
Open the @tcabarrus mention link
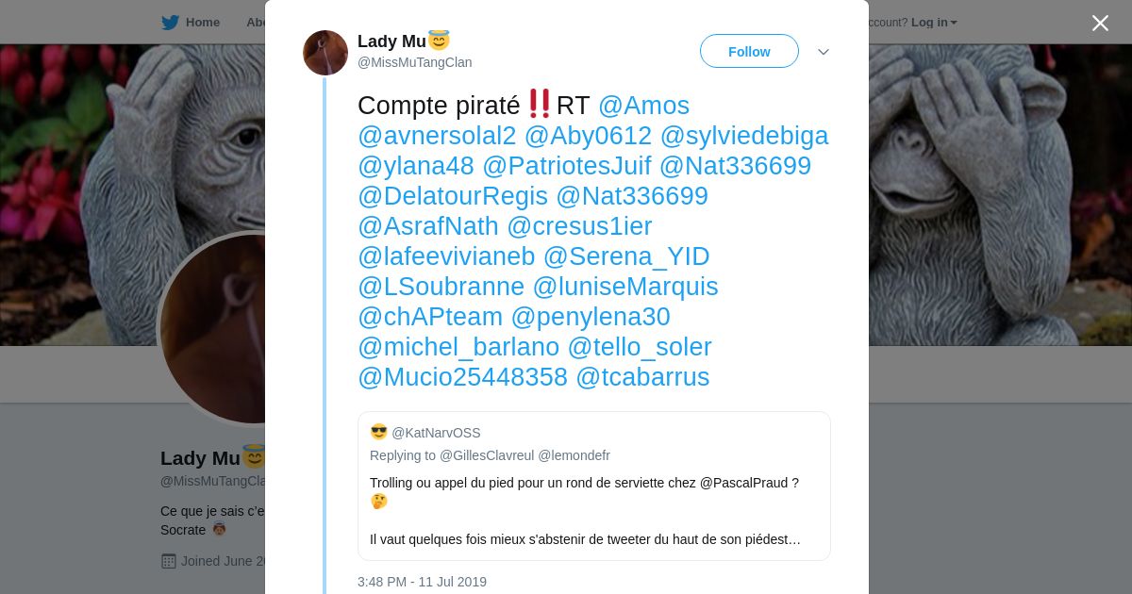pyautogui.click(x=642, y=377)
